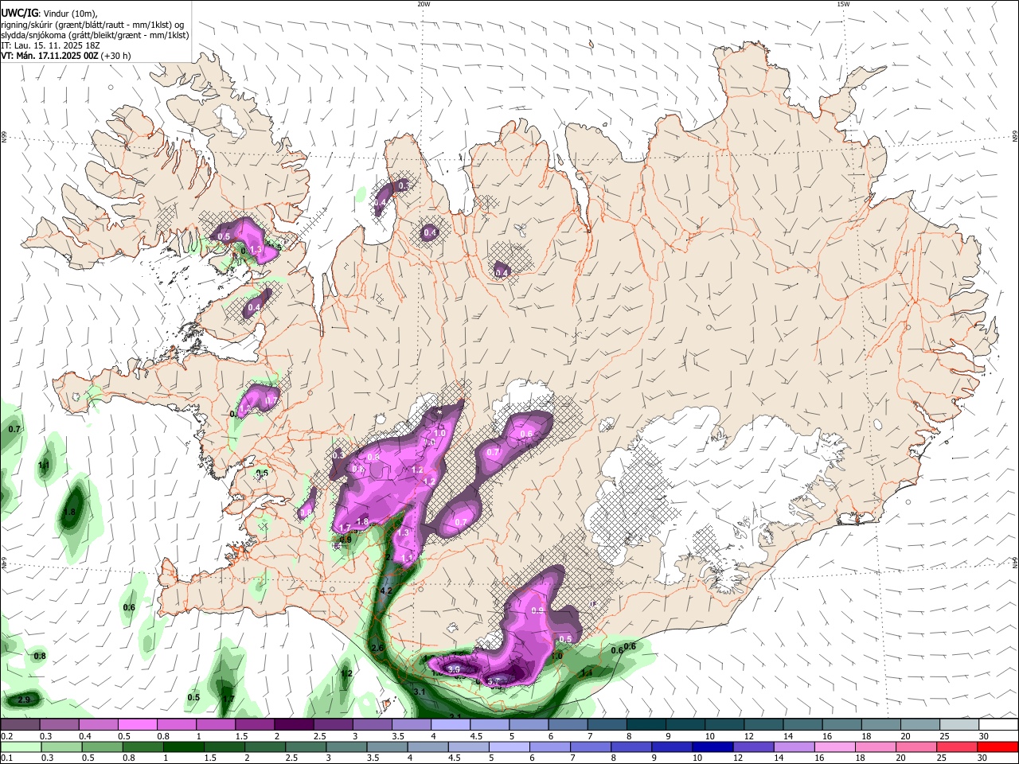This screenshot has height=764, width=1019.
Task: Click the bright pink 0.5 snow legend swatch
Action: point(138,724)
